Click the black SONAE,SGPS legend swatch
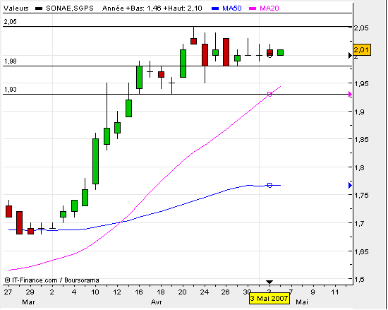Screen dimensions: 388x310 click(x=39, y=8)
